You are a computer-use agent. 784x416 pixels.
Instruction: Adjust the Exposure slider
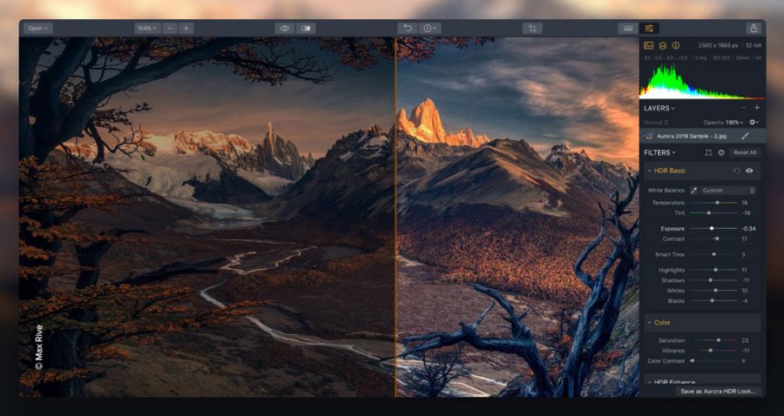(x=713, y=228)
